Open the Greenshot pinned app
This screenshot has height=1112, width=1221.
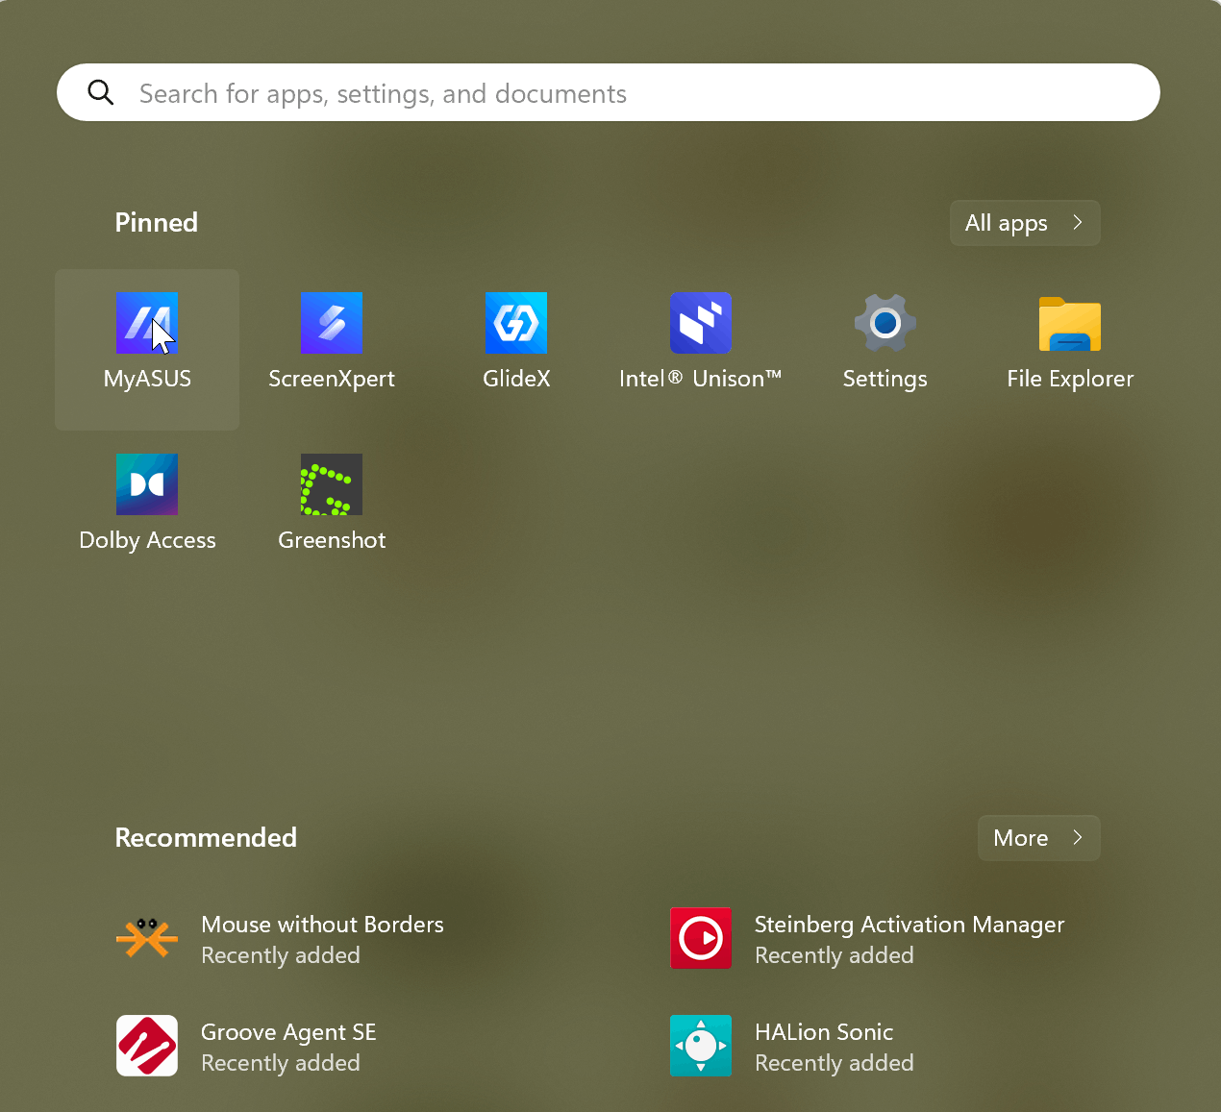(x=332, y=511)
